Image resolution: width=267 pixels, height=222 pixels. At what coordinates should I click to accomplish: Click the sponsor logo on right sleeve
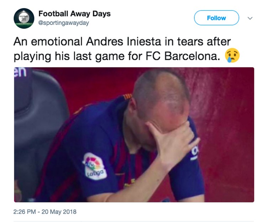pos(194,152)
